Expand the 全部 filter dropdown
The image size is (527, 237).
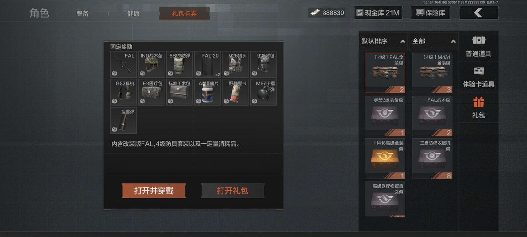pos(434,41)
